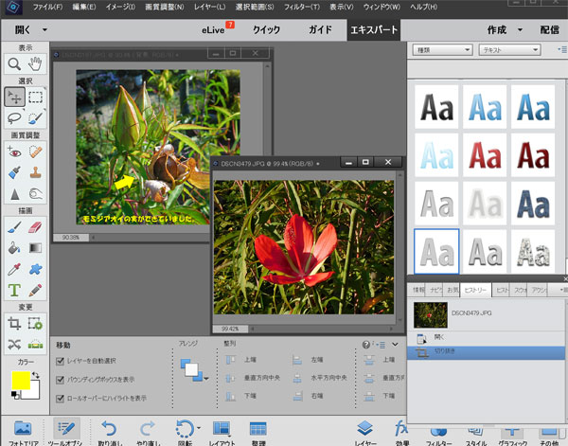Uncheck バウンディングボックスを表示 option
Viewport: 568px width, 446px height.
coord(59,379)
